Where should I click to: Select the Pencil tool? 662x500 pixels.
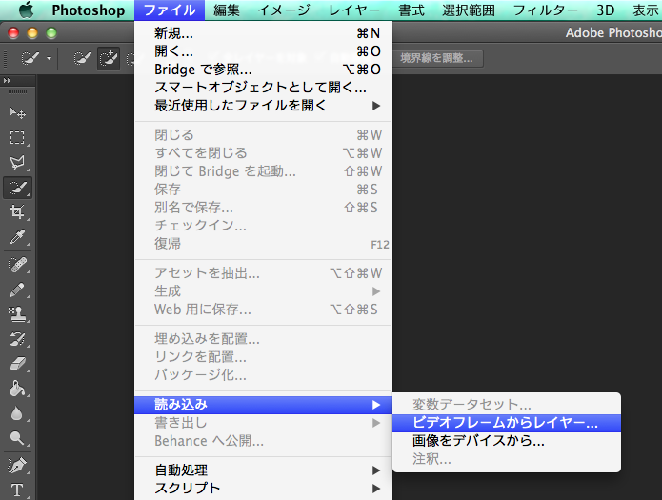click(x=17, y=290)
